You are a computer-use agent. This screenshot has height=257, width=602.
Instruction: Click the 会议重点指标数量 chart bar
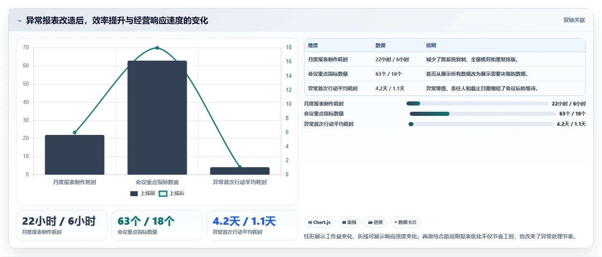(x=157, y=118)
